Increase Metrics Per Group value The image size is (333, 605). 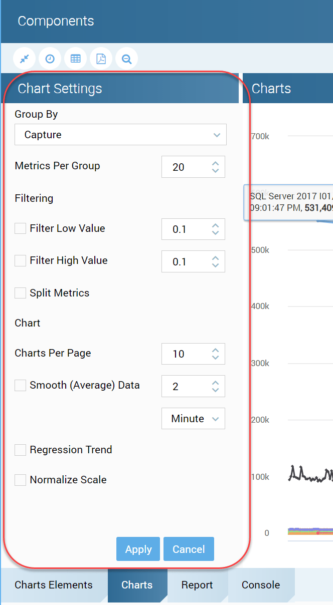(215, 163)
